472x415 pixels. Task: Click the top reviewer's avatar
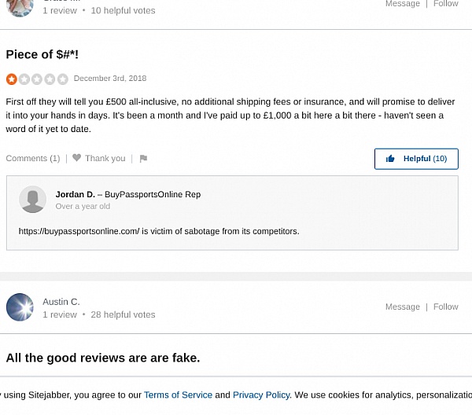(x=20, y=6)
